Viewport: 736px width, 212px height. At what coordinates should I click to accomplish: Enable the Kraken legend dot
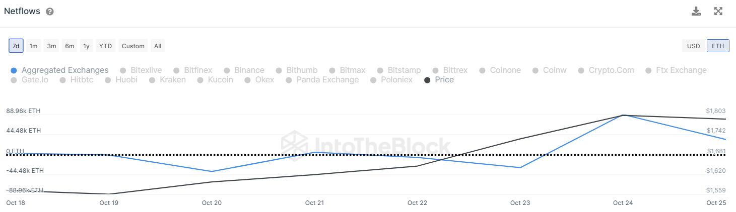153,80
